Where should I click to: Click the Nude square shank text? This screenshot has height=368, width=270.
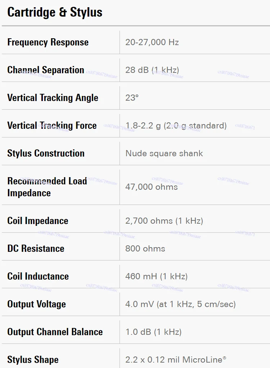click(x=164, y=153)
